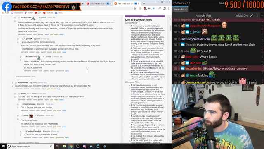This screenshot has width=264, height=149.
Task: Click username DefinitelyNotMexican in chat
Action: (x=196, y=39)
